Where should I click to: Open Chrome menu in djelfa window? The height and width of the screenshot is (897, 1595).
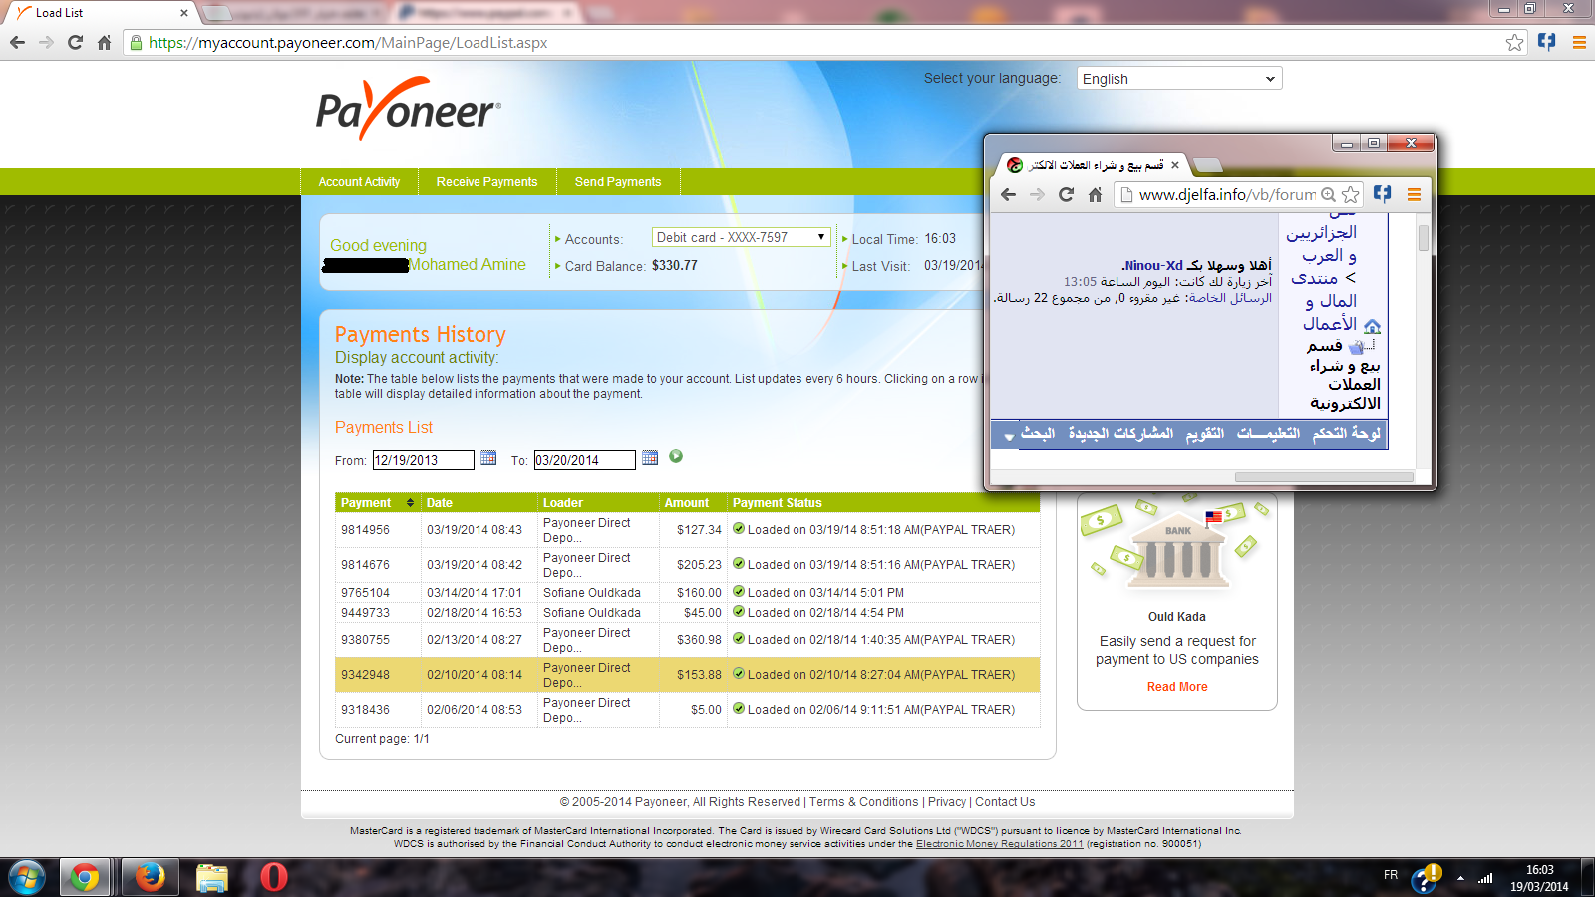tap(1414, 194)
